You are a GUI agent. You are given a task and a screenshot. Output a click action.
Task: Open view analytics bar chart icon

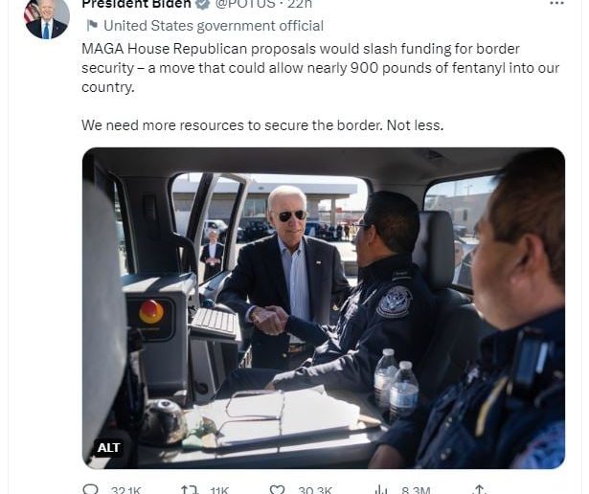[381, 489]
